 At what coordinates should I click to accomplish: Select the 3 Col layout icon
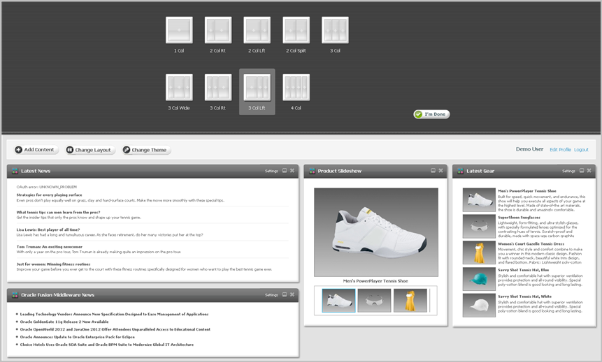pos(335,30)
